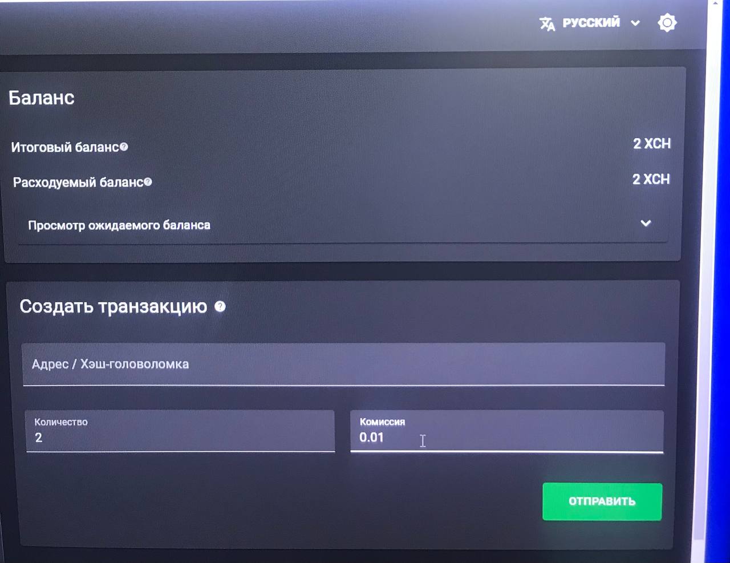The height and width of the screenshot is (563, 730).
Task: Toggle the light/dark theme sun icon
Action: click(x=667, y=23)
